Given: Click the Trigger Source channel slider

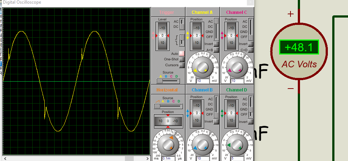Looking at the screenshot, I should point(162,81).
